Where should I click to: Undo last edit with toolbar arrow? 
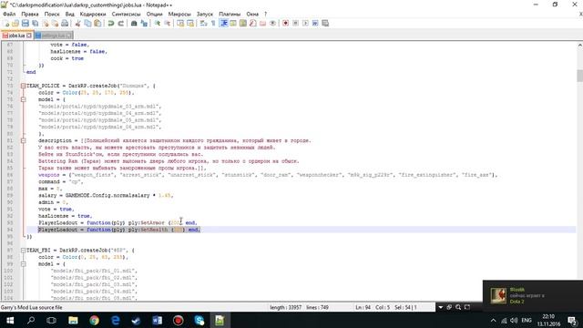point(111,24)
